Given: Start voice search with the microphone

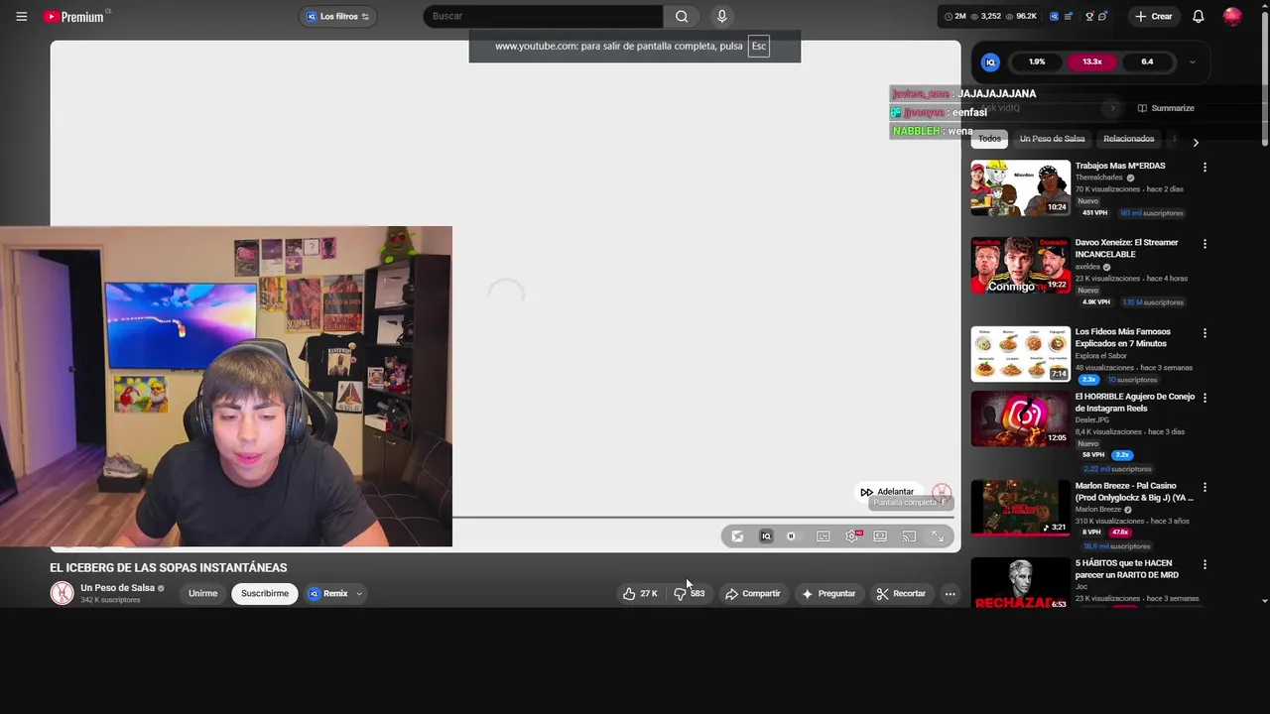Looking at the screenshot, I should tap(721, 16).
